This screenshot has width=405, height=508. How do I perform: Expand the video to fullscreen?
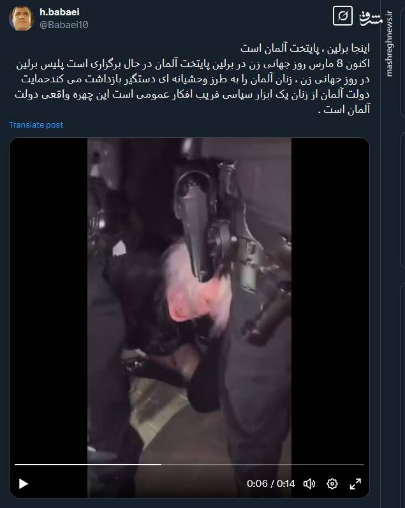(x=355, y=484)
